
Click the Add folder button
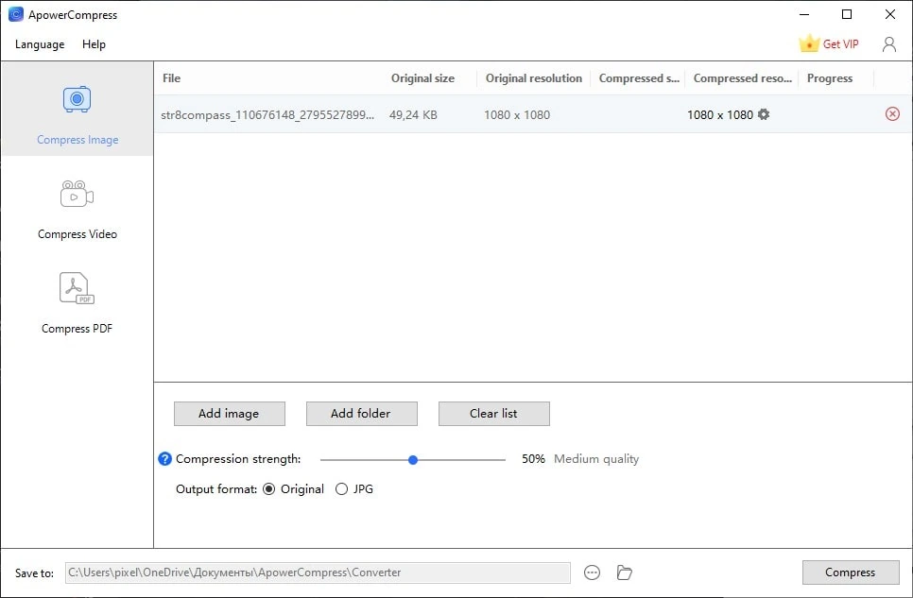pyautogui.click(x=362, y=414)
